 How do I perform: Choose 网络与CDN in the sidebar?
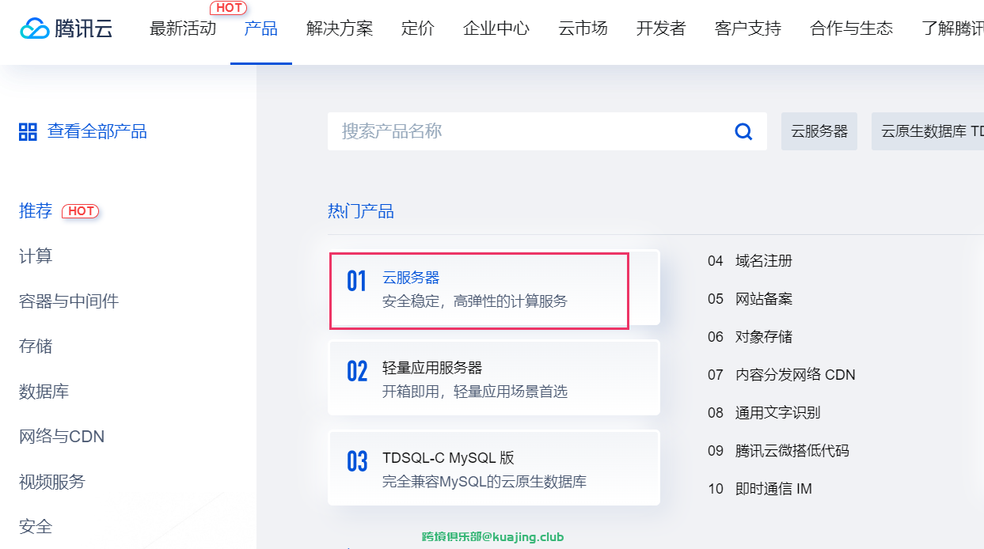pos(62,436)
